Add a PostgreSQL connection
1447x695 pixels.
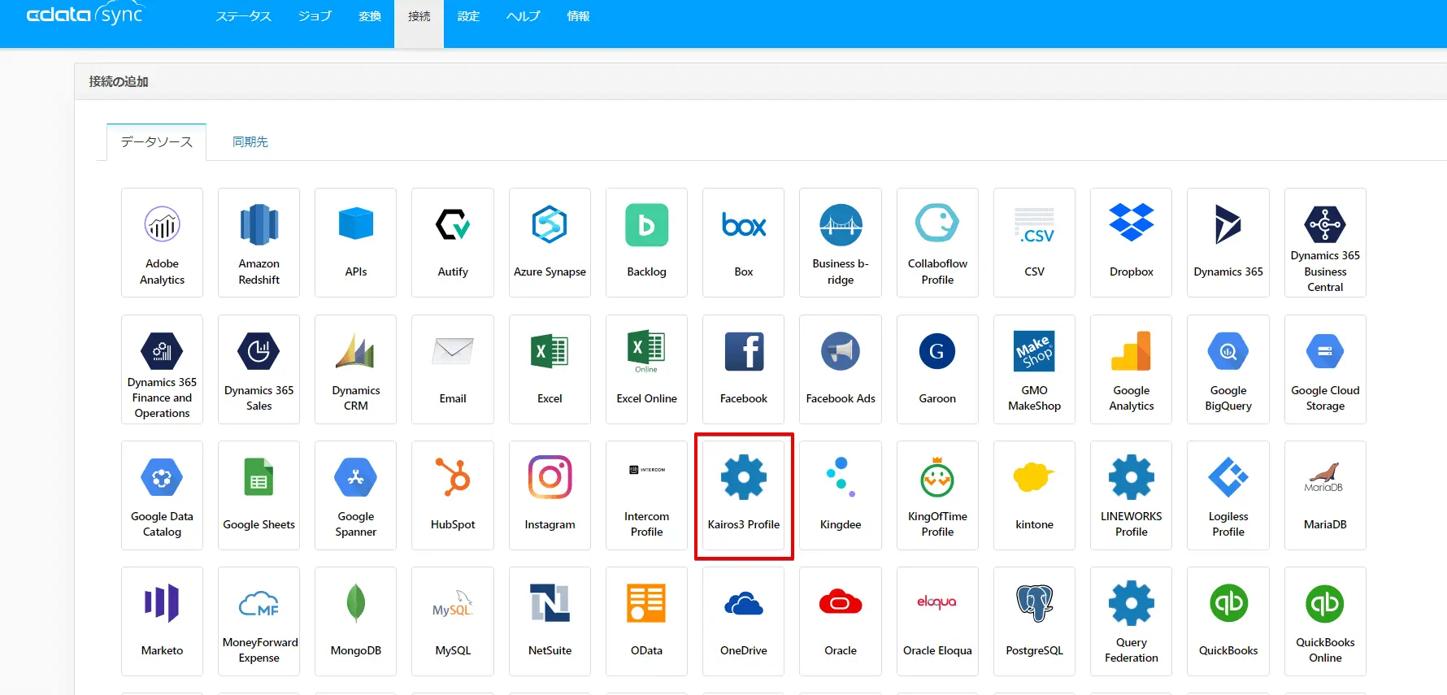coord(1034,621)
